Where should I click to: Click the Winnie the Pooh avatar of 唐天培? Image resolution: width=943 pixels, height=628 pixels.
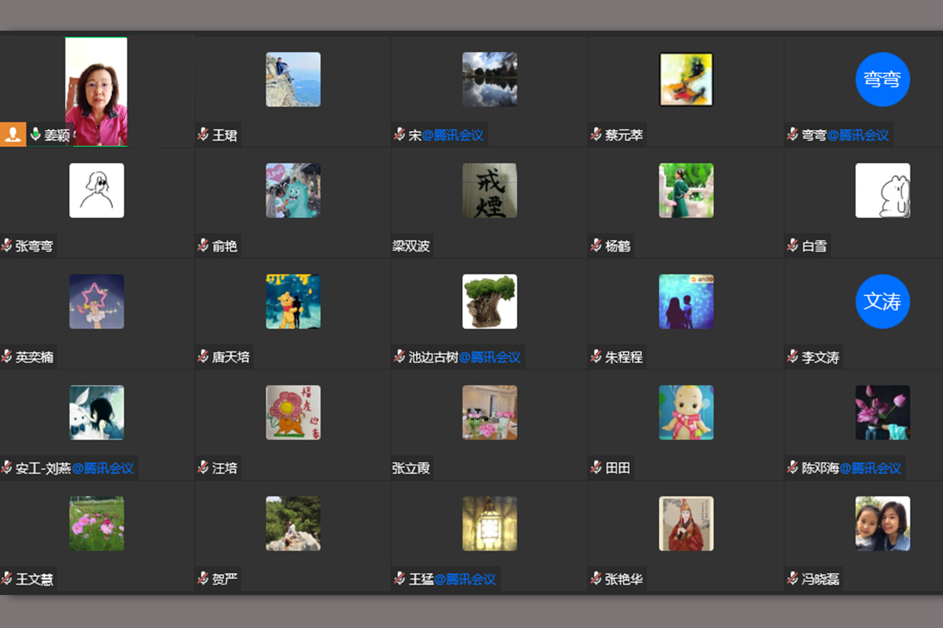(293, 302)
